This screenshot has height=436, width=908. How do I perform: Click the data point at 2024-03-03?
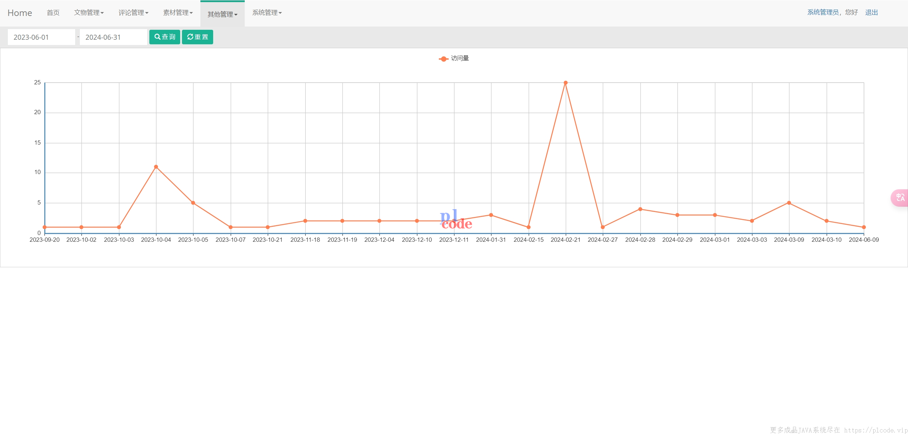pyautogui.click(x=752, y=221)
